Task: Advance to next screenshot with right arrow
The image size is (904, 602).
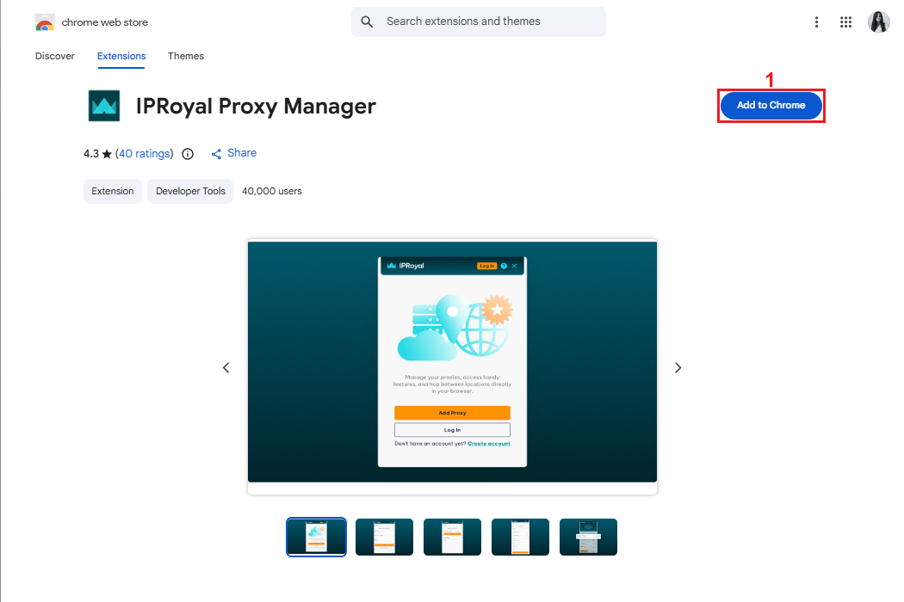Action: 678,367
